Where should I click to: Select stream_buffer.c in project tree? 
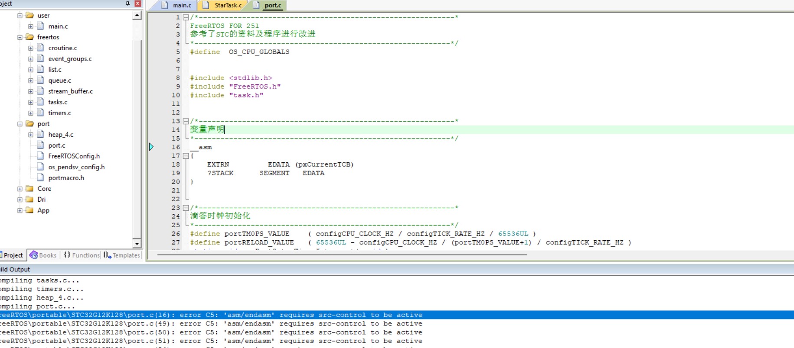70,91
